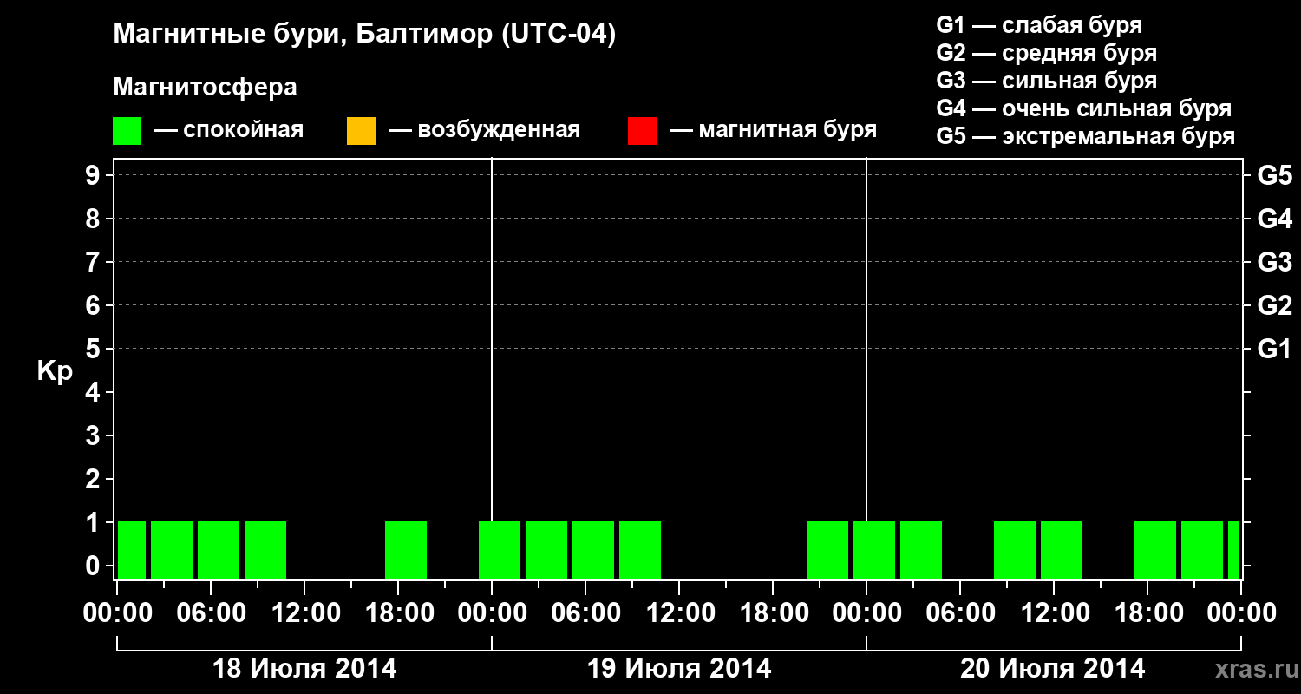
Task: Click the green bar crossing midnight into 20 Июля
Action: point(874,550)
